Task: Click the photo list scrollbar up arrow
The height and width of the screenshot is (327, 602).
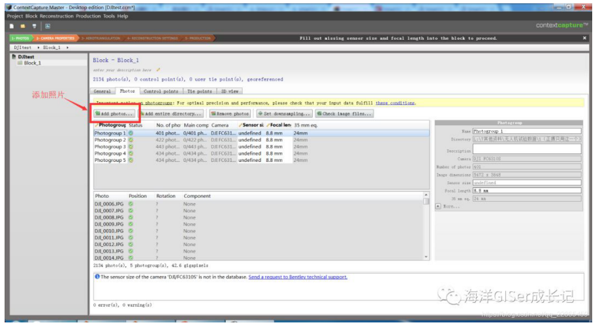Action: [426, 195]
